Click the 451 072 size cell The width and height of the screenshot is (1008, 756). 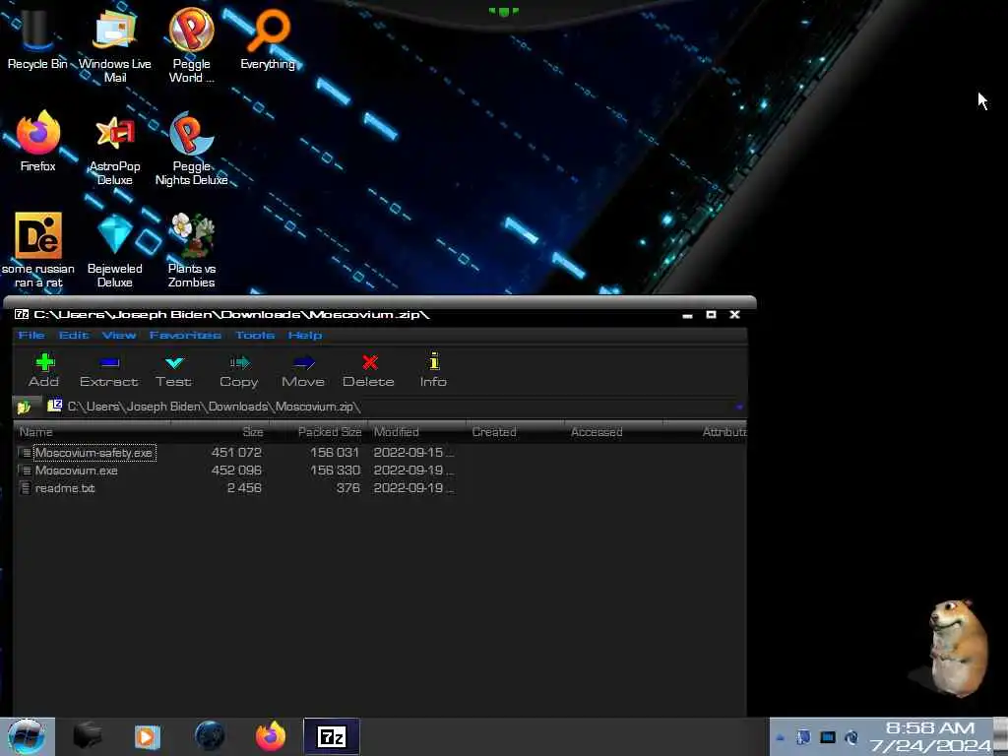tap(236, 453)
